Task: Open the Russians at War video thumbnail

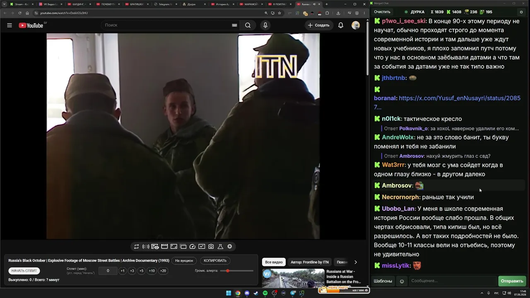Action: (293, 279)
